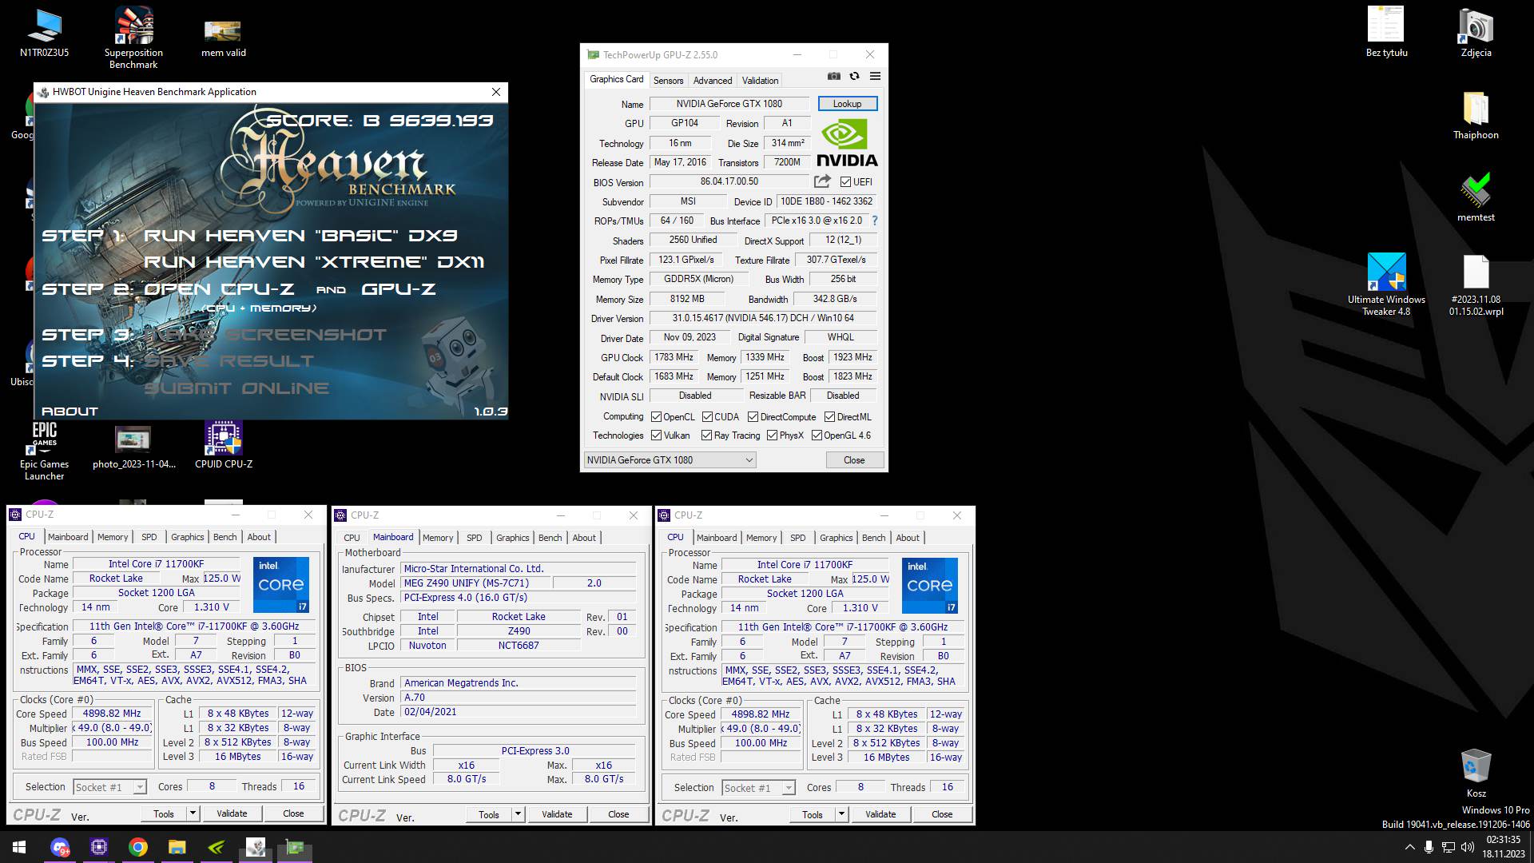
Task: Click NVIDIA icon in taskbar
Action: (x=217, y=847)
